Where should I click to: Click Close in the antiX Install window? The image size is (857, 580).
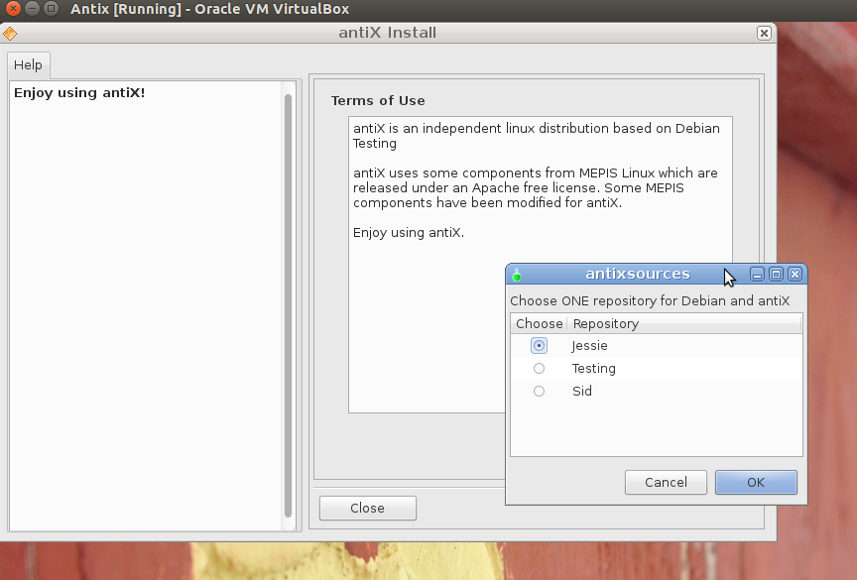368,508
